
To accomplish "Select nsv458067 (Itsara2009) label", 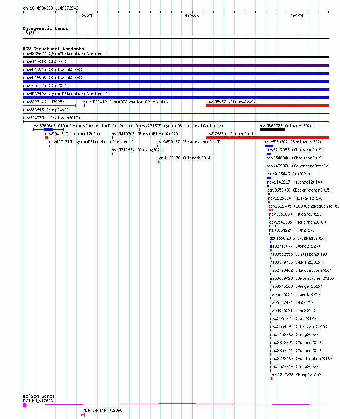I will (230, 102).
